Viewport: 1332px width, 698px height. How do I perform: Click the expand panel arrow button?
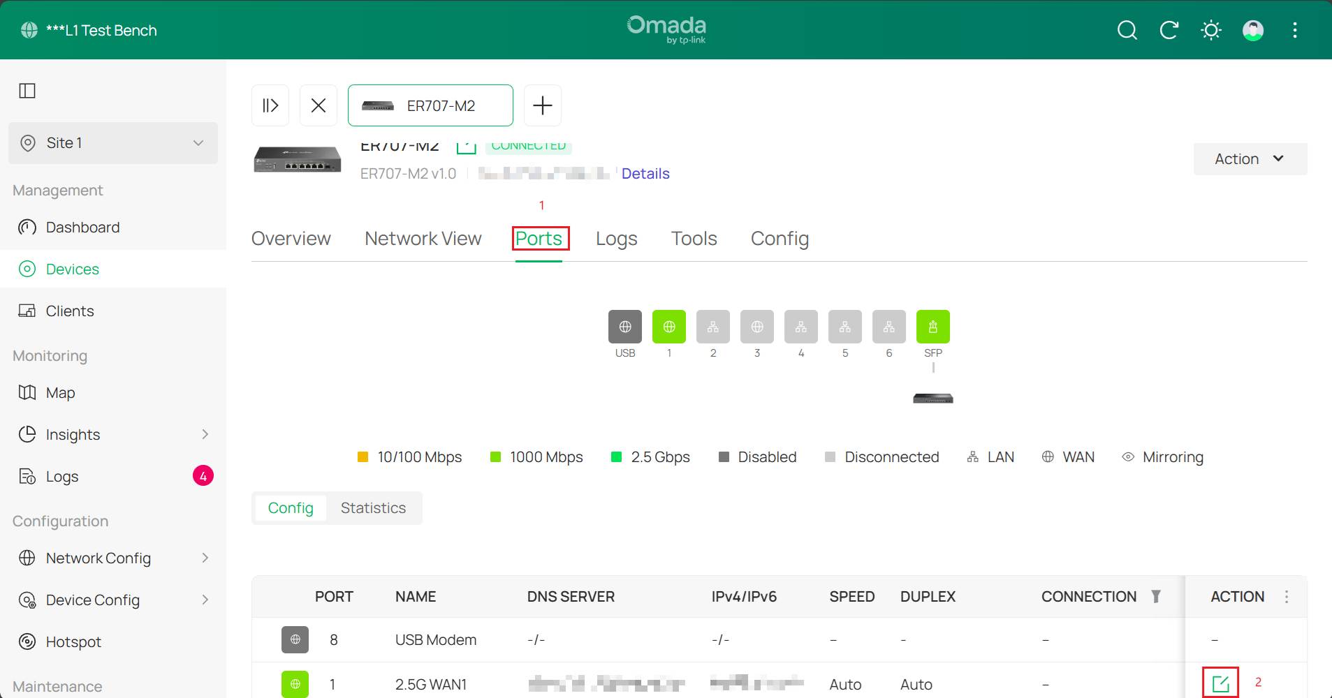[270, 105]
